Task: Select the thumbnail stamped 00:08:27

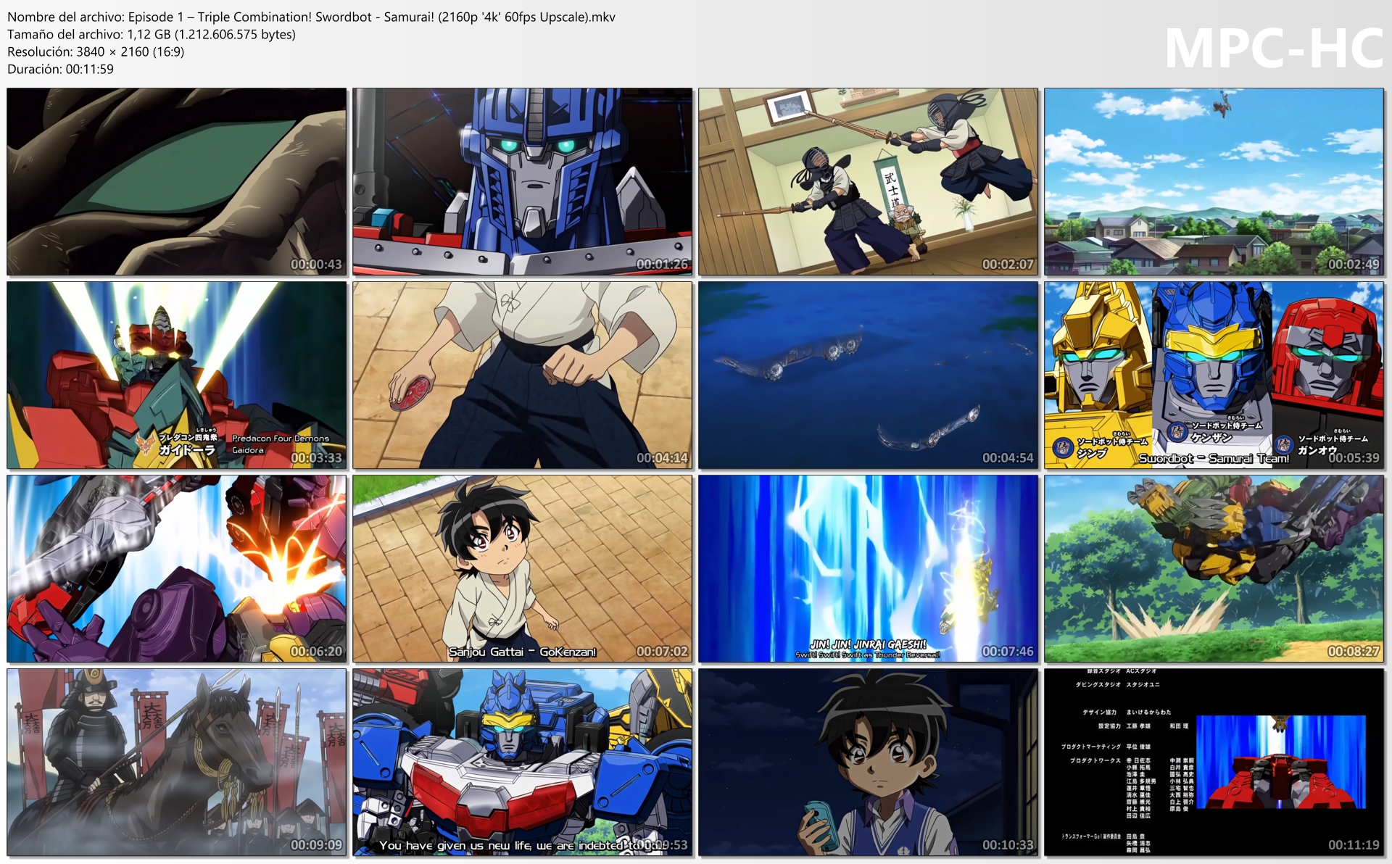Action: (x=1214, y=569)
